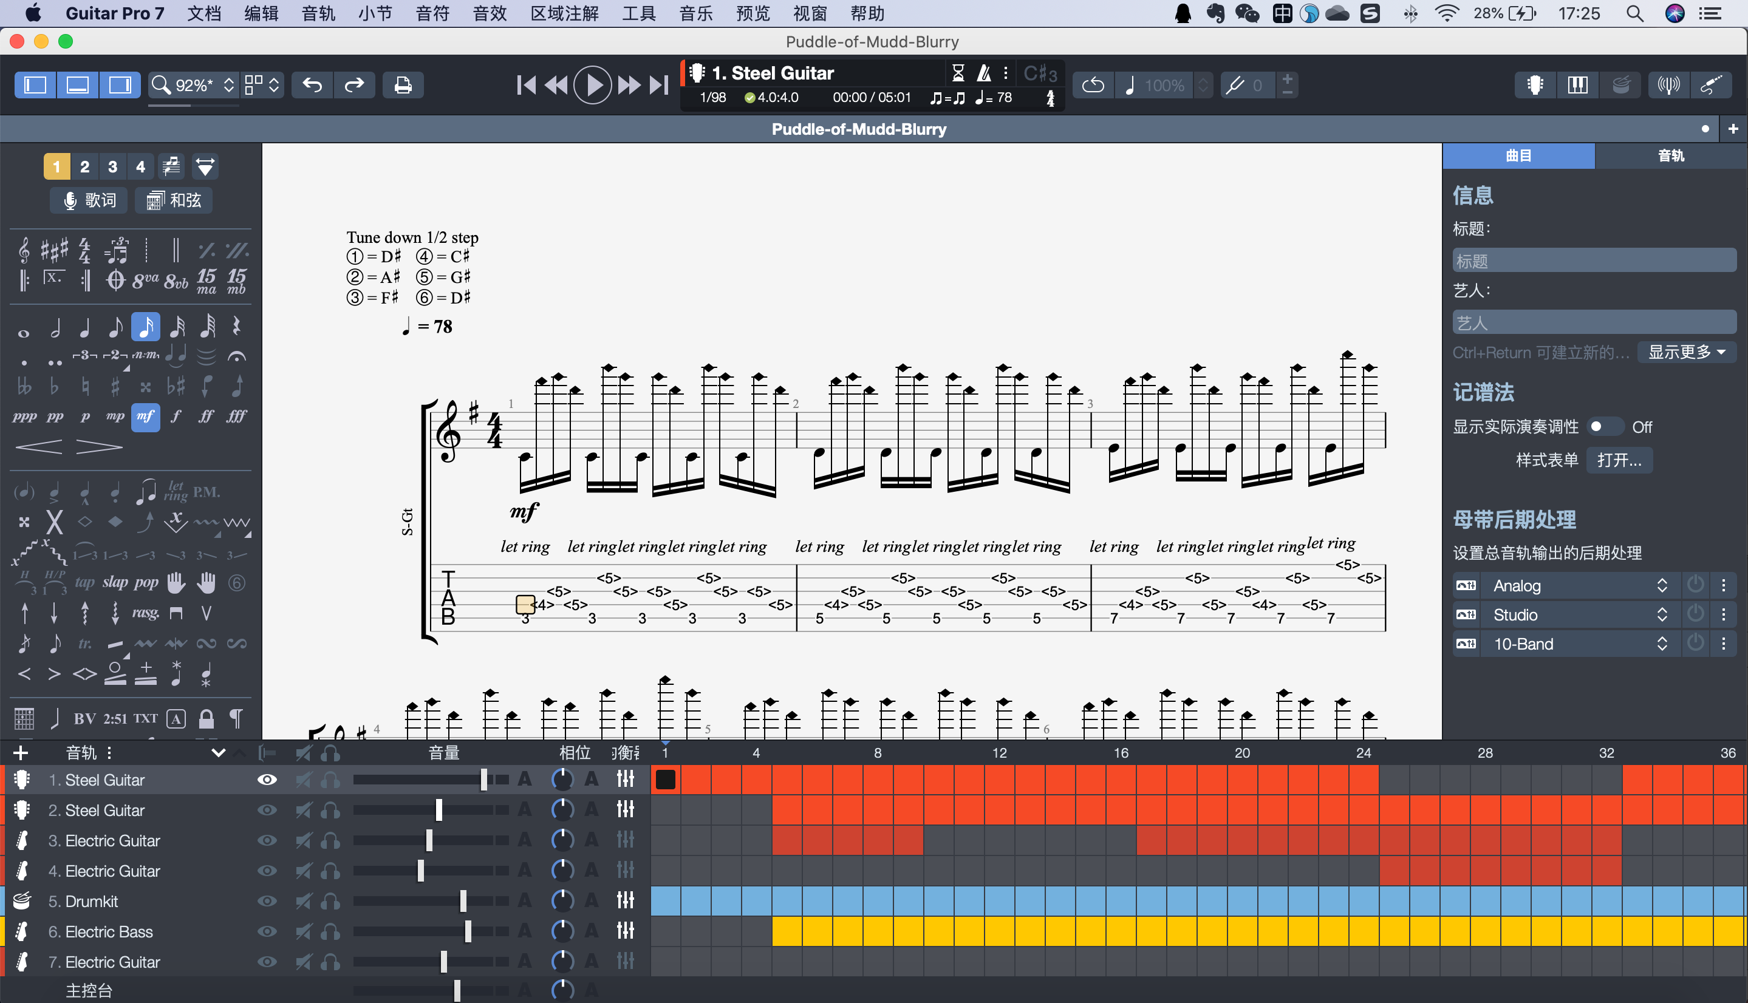Select the half note duration
The image size is (1748, 1003).
tap(55, 328)
